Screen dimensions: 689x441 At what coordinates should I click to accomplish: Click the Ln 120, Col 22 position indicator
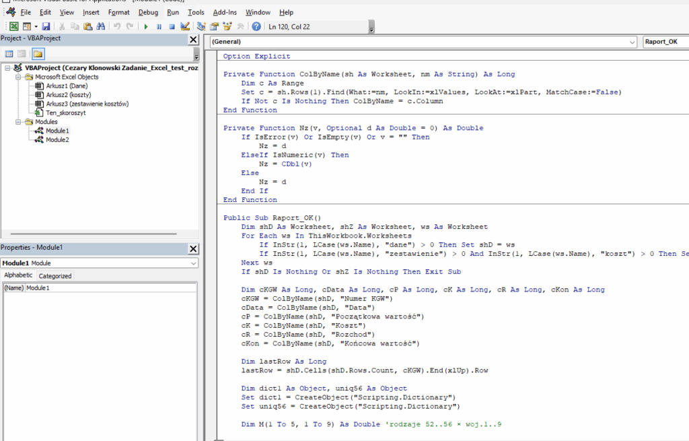[x=289, y=26]
